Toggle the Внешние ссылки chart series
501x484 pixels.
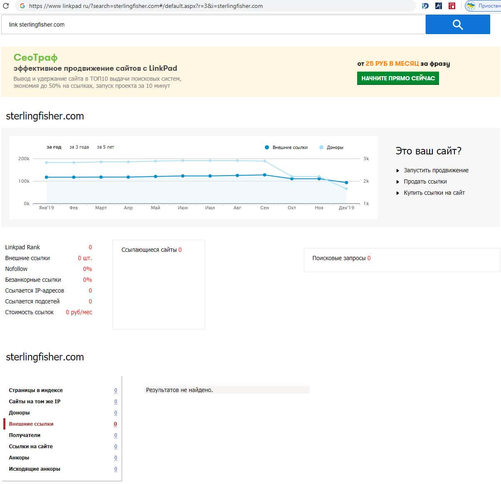coord(286,147)
